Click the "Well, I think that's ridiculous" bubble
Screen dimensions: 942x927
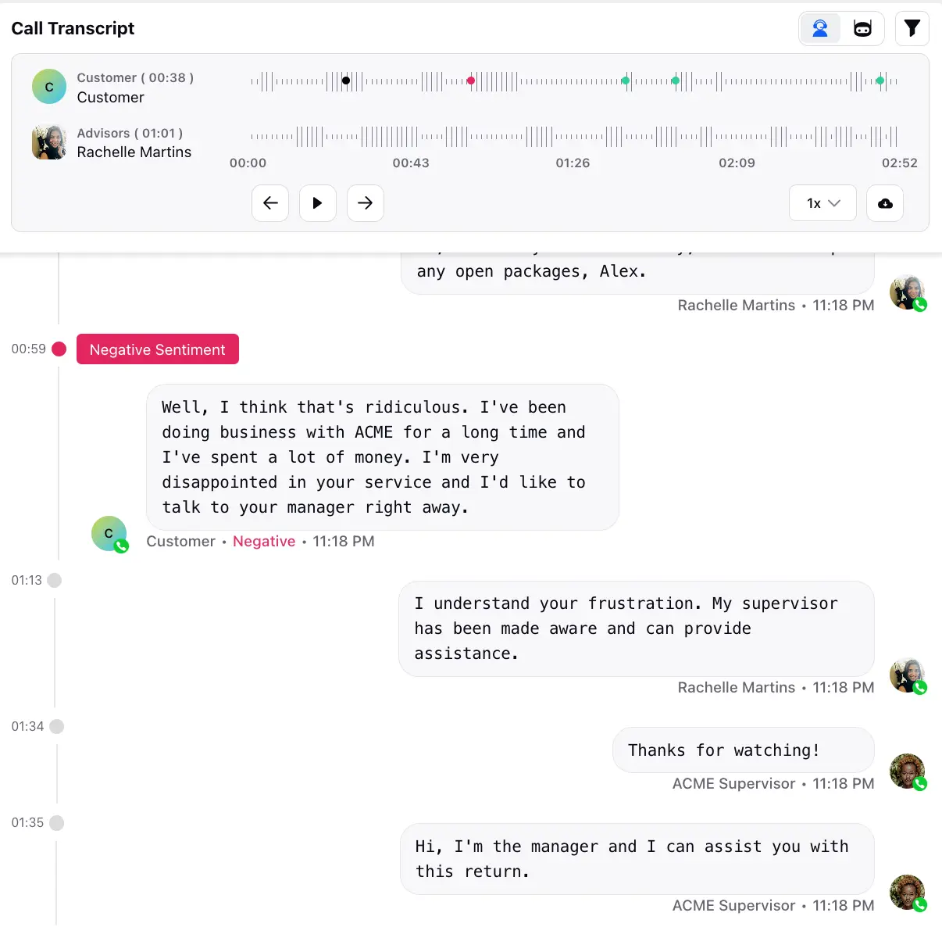coord(383,457)
